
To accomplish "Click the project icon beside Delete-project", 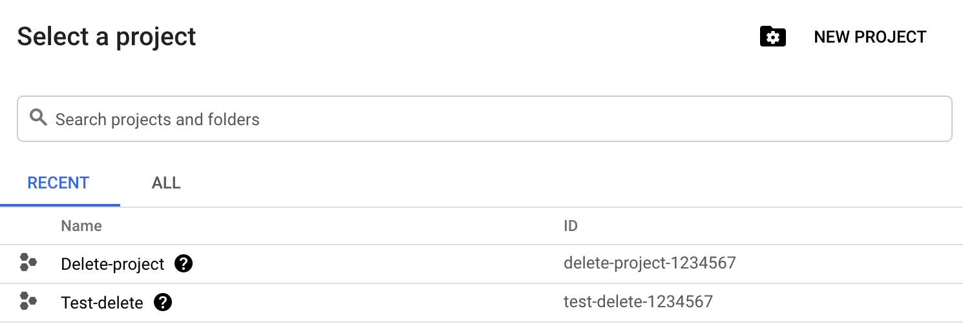I will (x=28, y=263).
